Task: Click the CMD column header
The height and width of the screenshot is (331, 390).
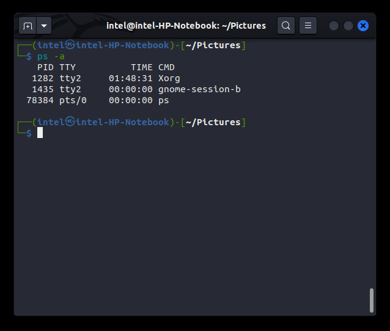Action: pos(166,67)
